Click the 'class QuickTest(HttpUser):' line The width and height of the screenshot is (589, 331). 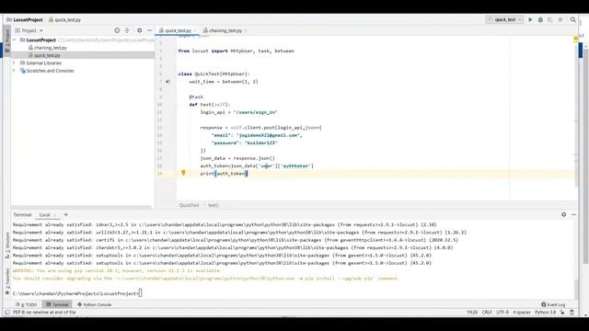tap(214, 74)
